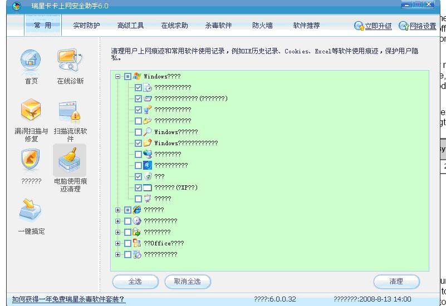Screen dimensions: 446x306
Task: Check the ???????? network item checkbox
Action: (138, 154)
